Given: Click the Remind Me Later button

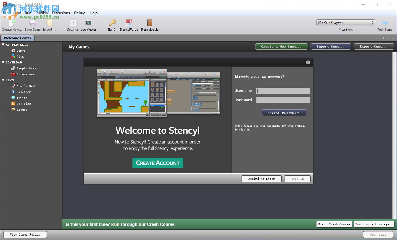Looking at the screenshot, I should (x=262, y=179).
